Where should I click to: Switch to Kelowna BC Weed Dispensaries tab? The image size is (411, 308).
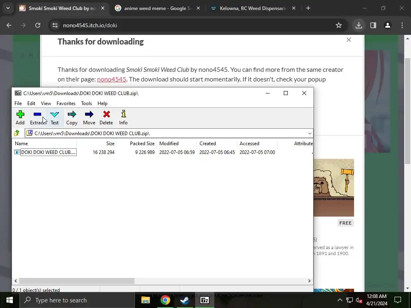253,8
